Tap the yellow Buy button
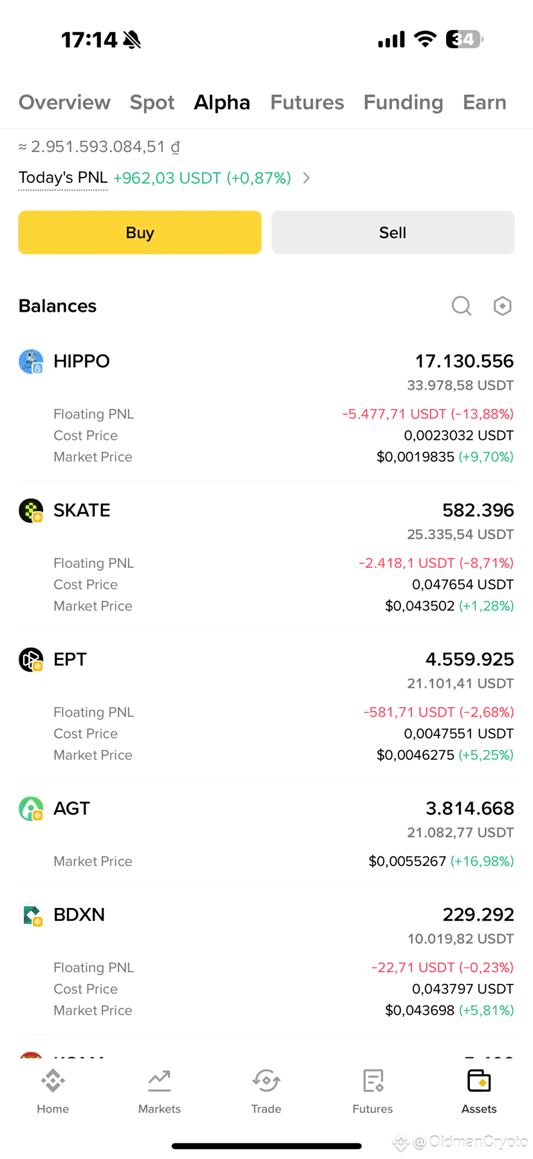The image size is (533, 1159). (140, 232)
